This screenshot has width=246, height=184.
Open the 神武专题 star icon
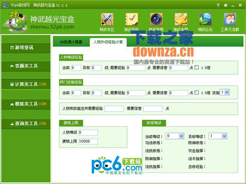[x=181, y=20]
